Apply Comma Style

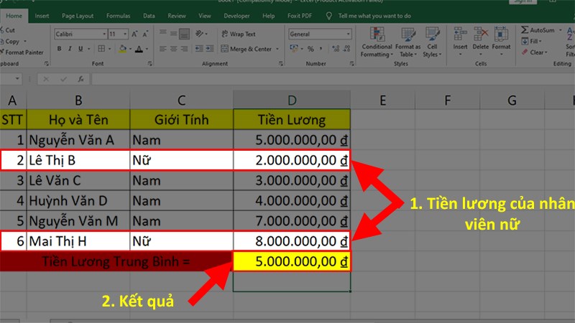[321, 49]
